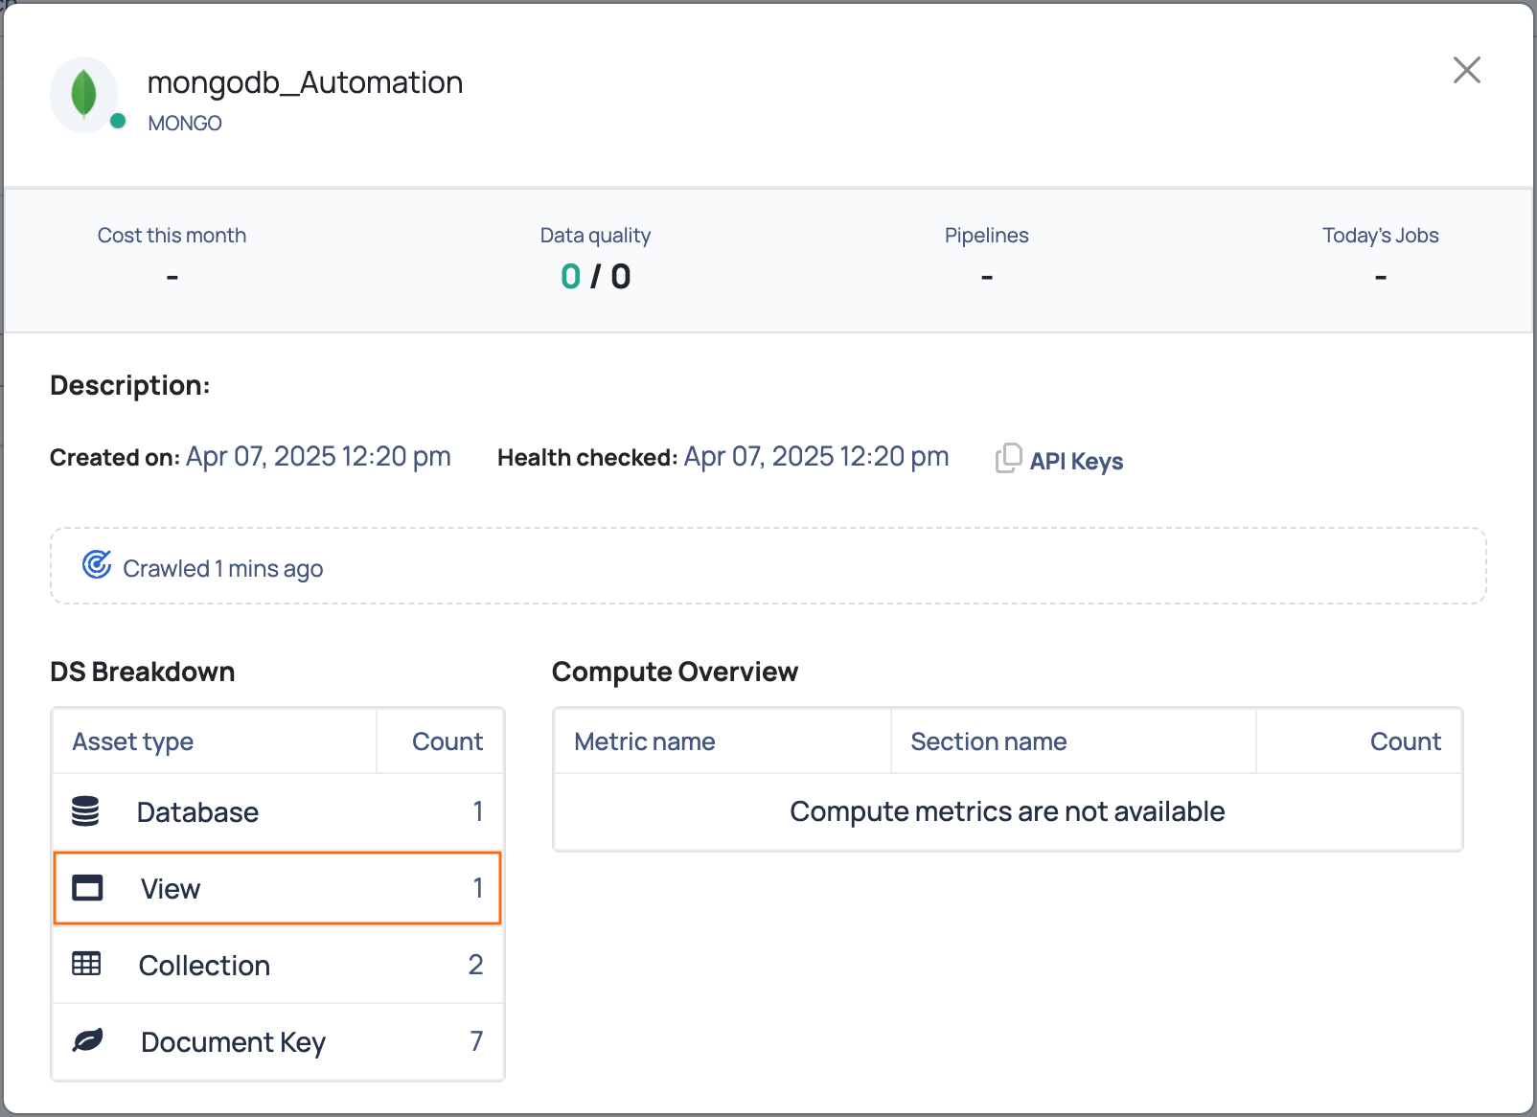Screen dimensions: 1537x1117
Task: Click the Collection grid icon
Action: coord(86,964)
